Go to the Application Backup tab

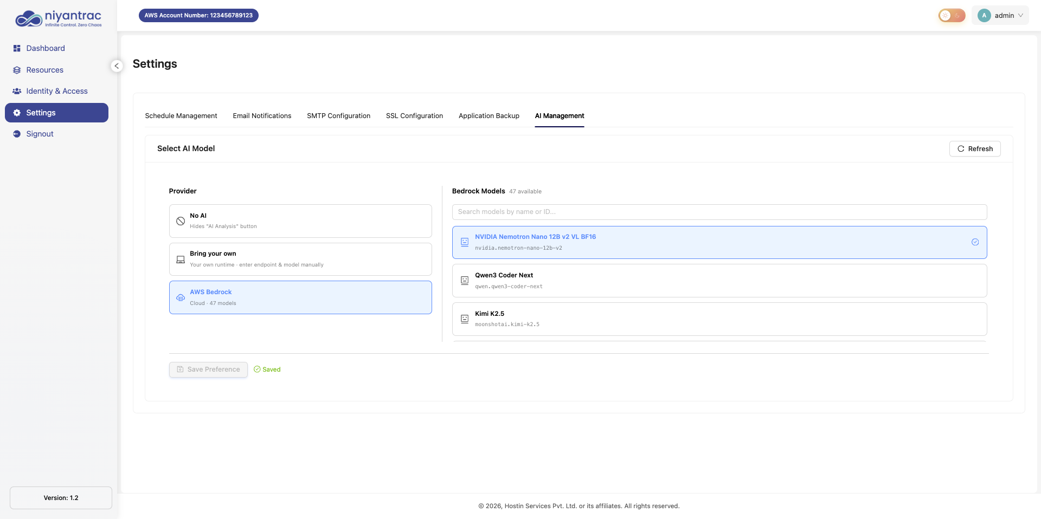489,116
